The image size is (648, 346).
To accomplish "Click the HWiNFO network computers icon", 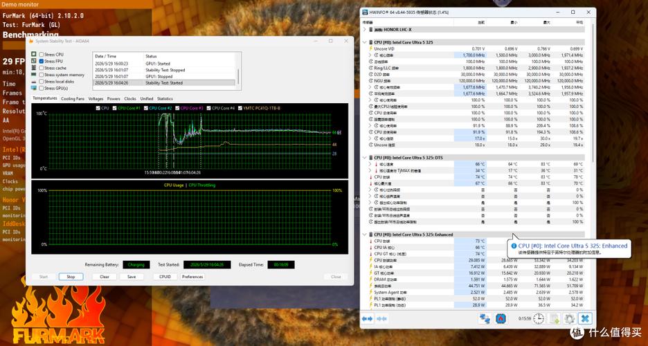I will [485, 318].
